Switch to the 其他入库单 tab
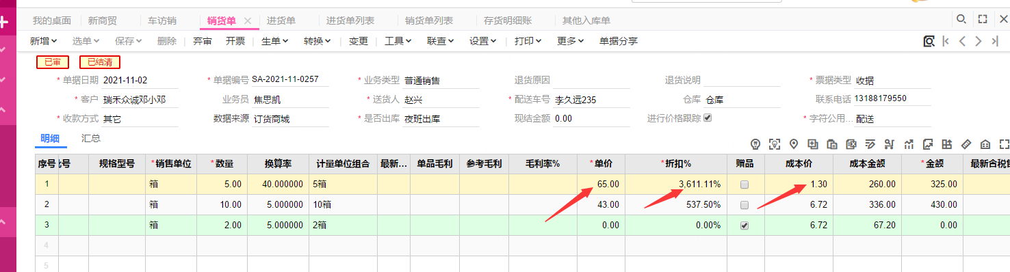The width and height of the screenshot is (1010, 272). 586,21
